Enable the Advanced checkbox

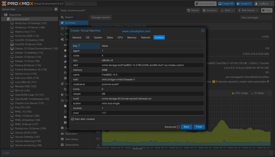point(178,127)
